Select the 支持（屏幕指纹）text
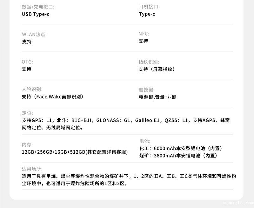This screenshot has height=208, width=254. [x=157, y=69]
